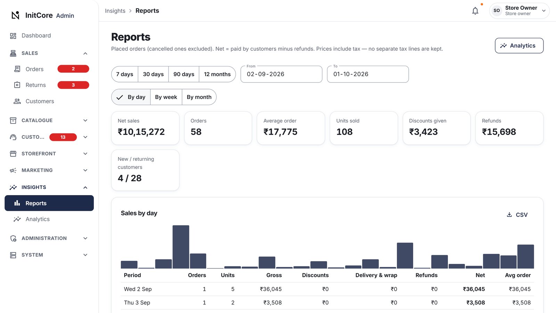Click the From date field
This screenshot has height=313, width=556.
(x=281, y=74)
